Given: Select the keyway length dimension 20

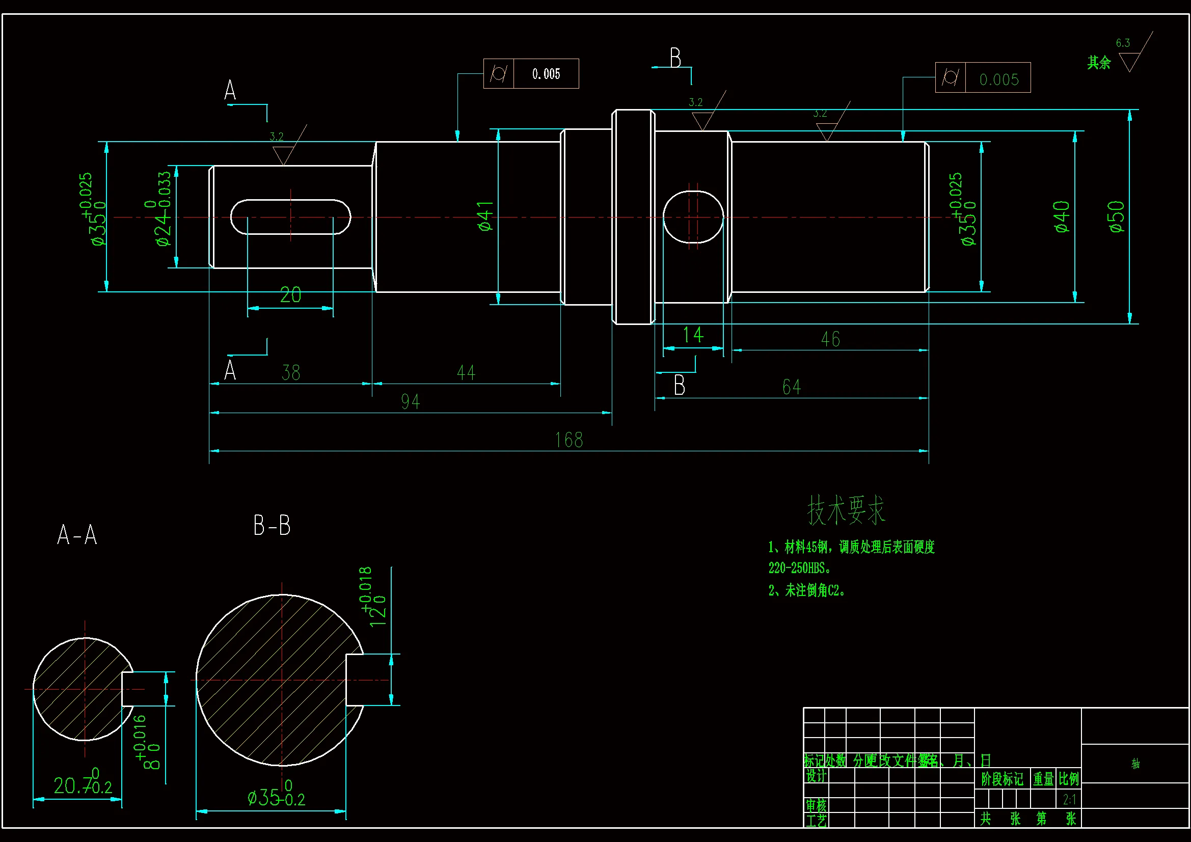Looking at the screenshot, I should (290, 295).
